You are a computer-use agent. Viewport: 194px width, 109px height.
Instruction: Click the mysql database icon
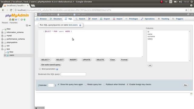[5, 36]
